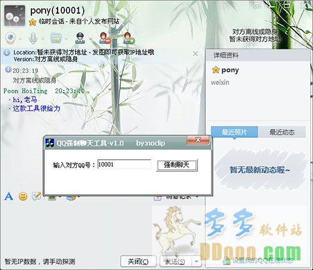
Task: Click the police officer report icon
Action: (80, 38)
